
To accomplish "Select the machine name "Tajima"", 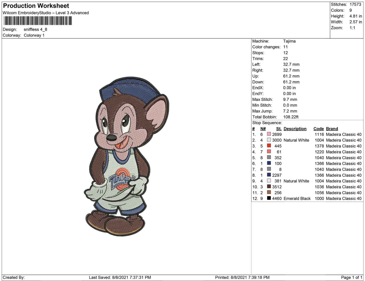I will pos(289,41).
